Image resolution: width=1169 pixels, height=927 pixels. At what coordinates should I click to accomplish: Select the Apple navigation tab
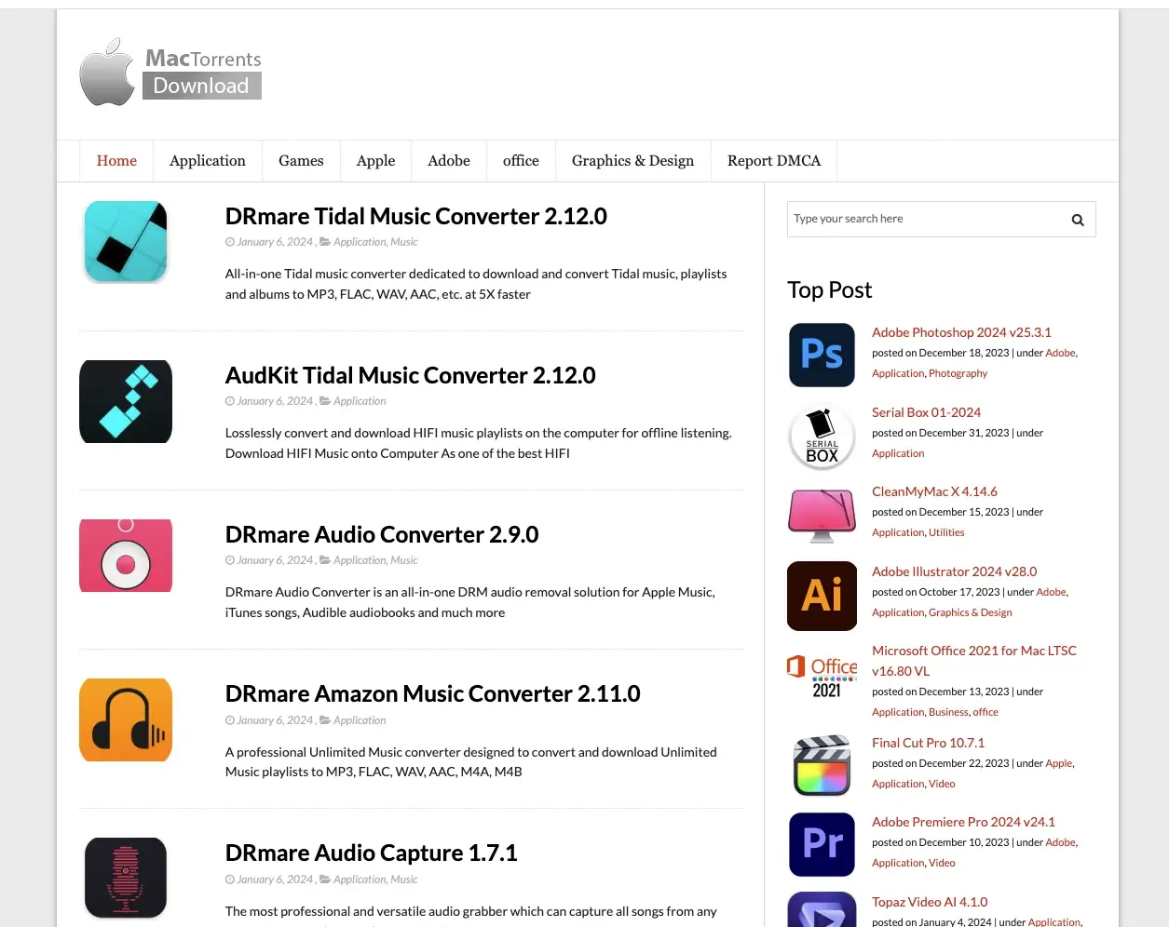click(x=375, y=160)
